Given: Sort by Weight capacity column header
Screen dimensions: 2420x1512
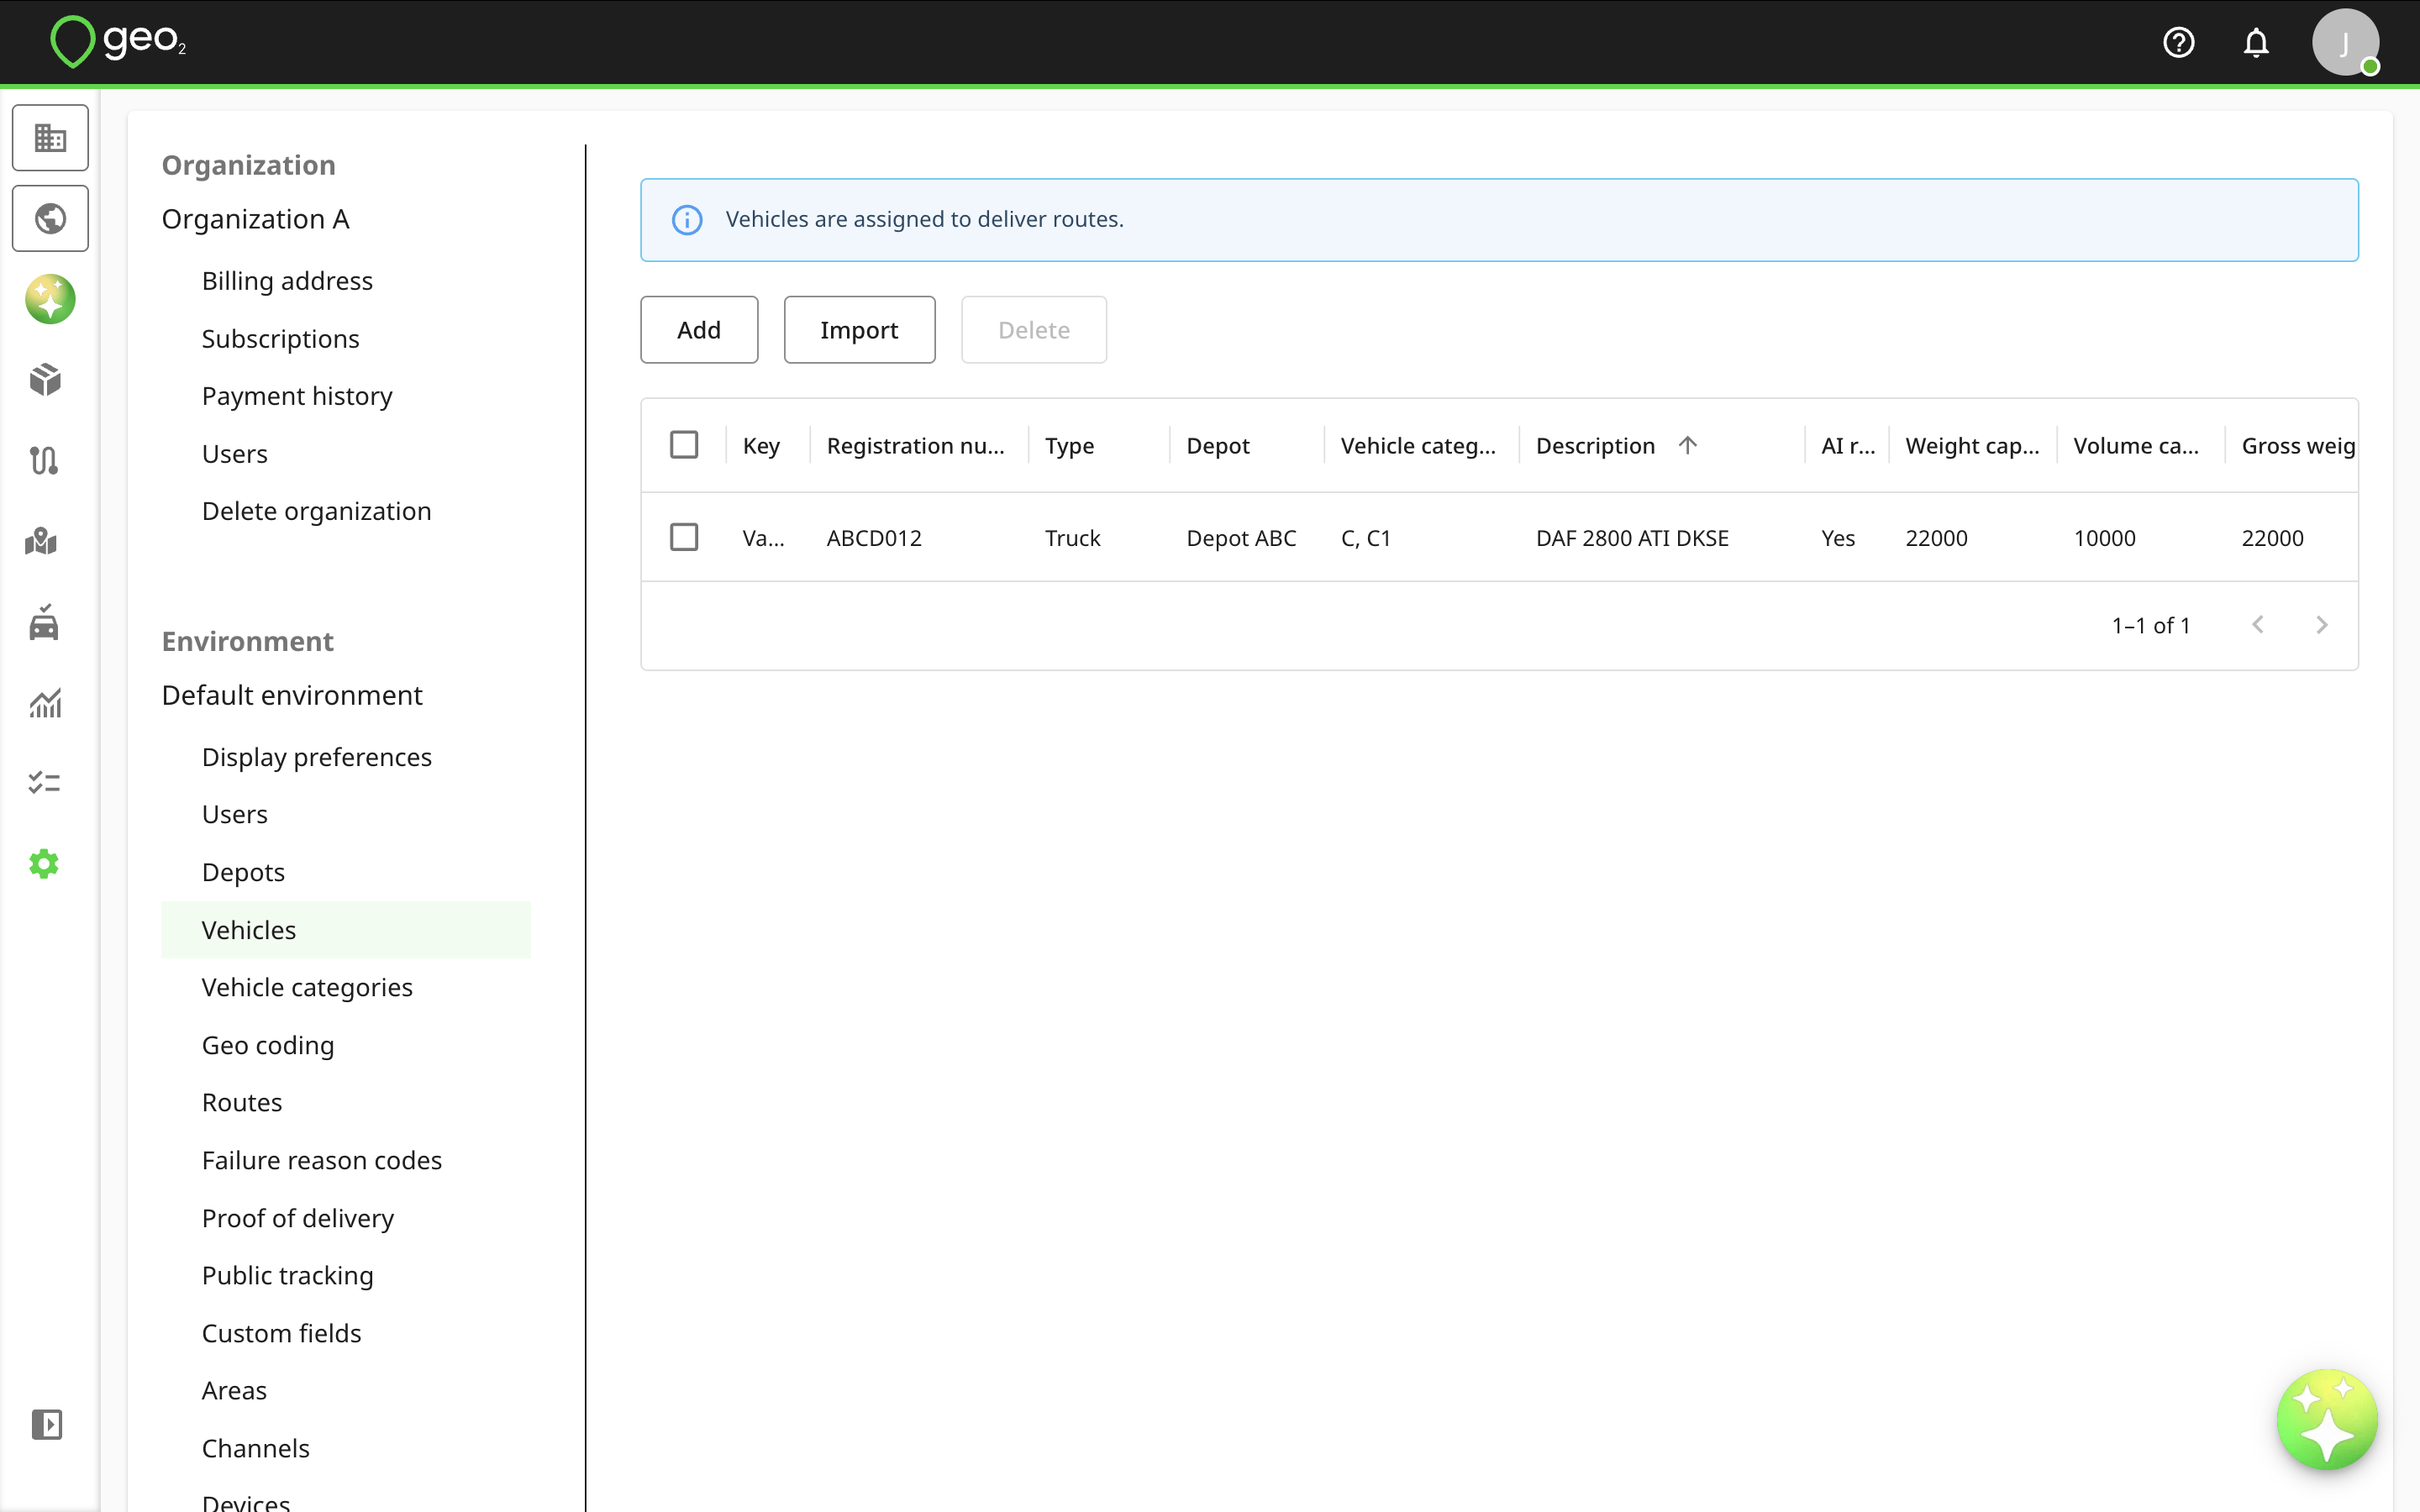Looking at the screenshot, I should [x=1972, y=446].
